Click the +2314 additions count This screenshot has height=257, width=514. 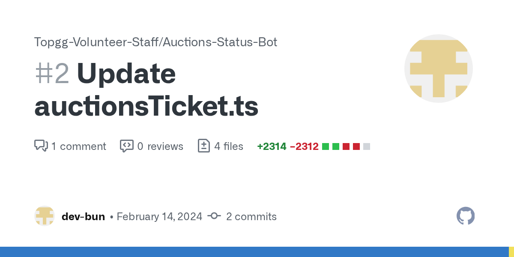[x=272, y=146]
